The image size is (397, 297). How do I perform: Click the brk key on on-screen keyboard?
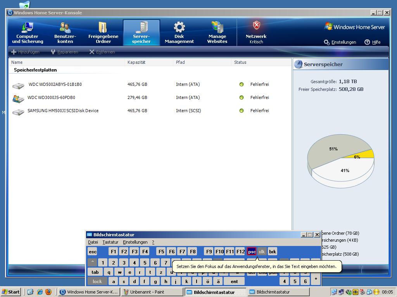tap(273, 251)
